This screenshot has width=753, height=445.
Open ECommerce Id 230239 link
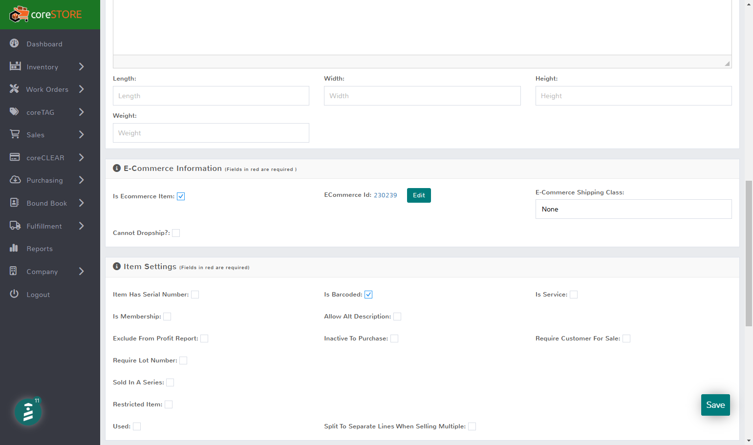point(385,195)
